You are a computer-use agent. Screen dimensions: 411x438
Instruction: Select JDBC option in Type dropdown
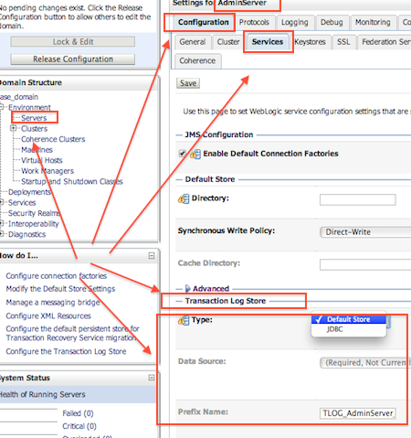[x=349, y=329]
